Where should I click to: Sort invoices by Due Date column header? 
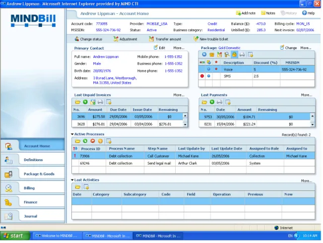pos(118,110)
